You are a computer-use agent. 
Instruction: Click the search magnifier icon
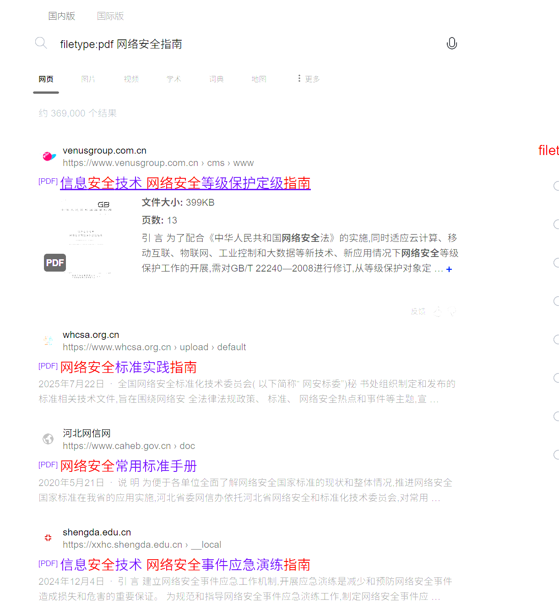(41, 43)
